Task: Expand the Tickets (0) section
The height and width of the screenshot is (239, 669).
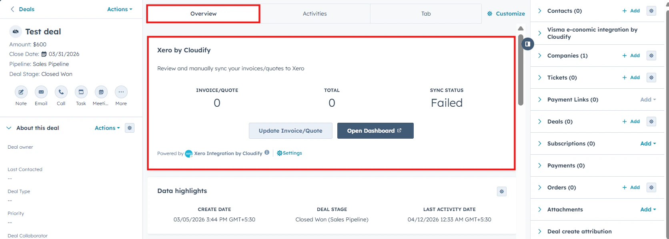Action: (x=540, y=78)
